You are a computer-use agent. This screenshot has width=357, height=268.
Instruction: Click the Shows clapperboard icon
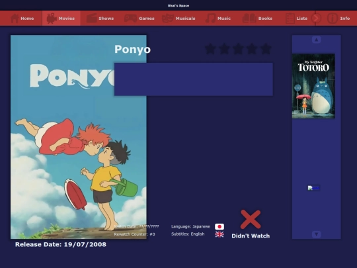click(92, 19)
